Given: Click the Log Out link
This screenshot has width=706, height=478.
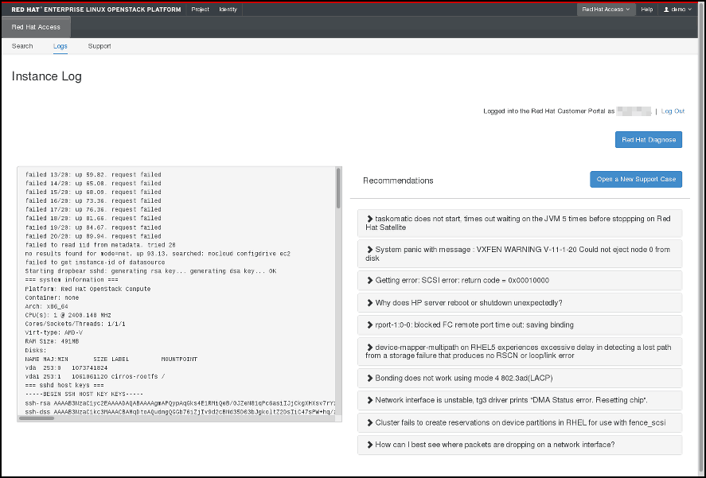Looking at the screenshot, I should pos(673,111).
